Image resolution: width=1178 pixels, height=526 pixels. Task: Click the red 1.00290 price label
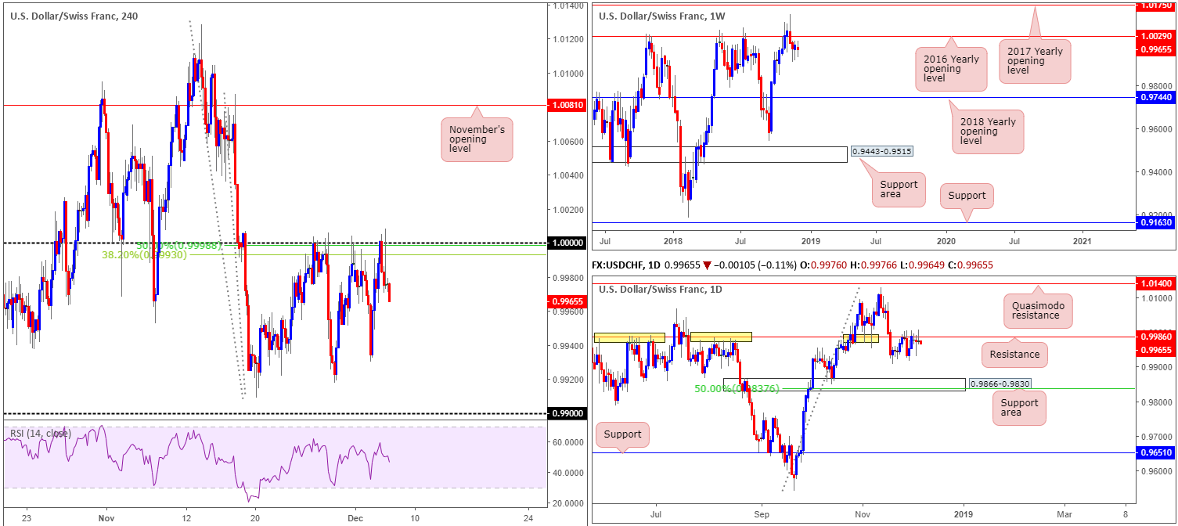pyautogui.click(x=1156, y=36)
